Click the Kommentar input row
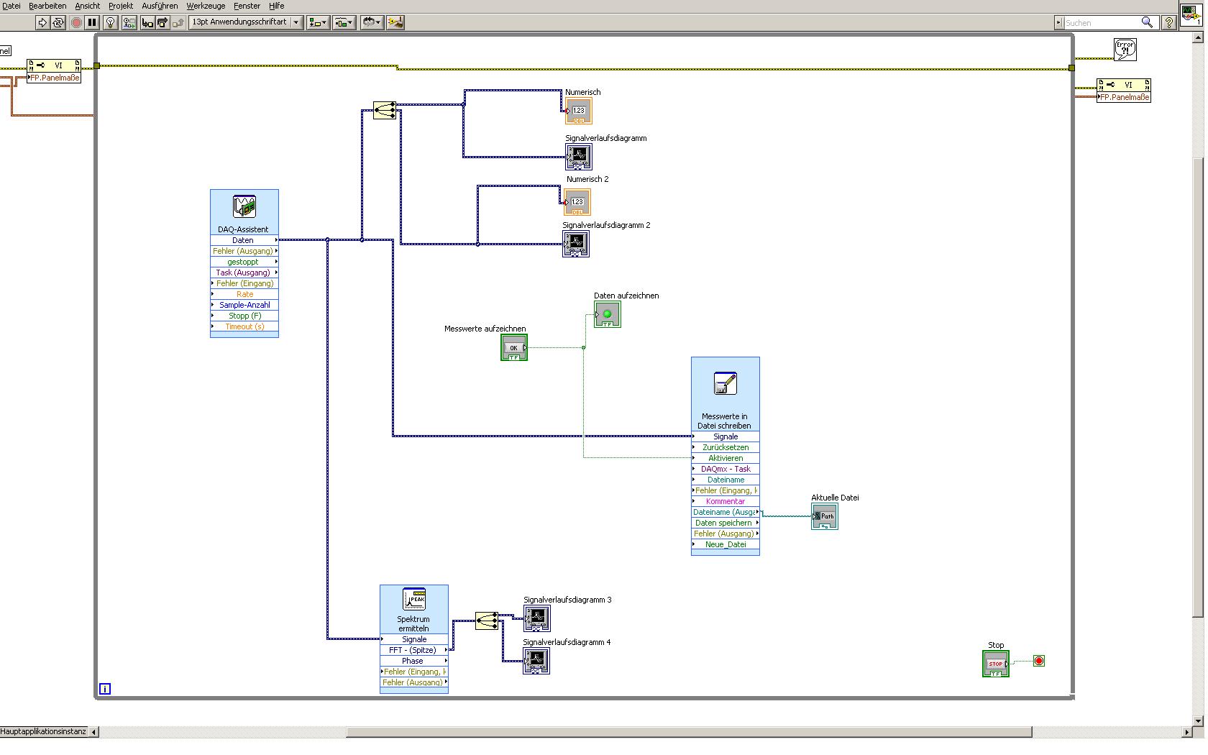 (x=726, y=501)
